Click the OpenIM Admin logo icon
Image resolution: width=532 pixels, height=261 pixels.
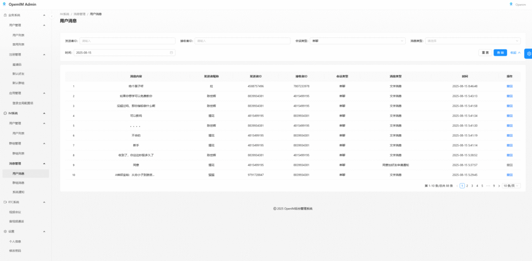coord(5,4)
